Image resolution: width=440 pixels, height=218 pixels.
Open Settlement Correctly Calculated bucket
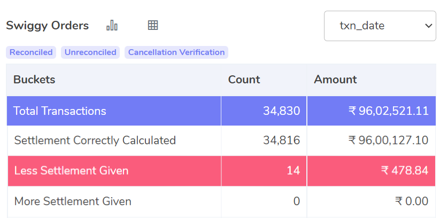[x=95, y=141]
